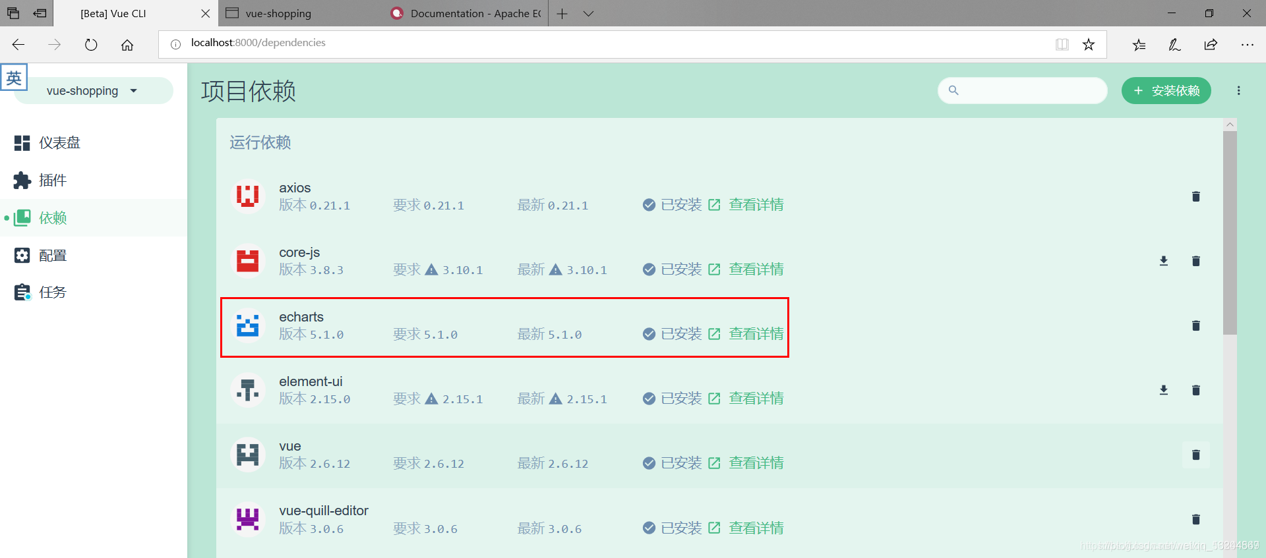Open the reading view icon

1062,44
